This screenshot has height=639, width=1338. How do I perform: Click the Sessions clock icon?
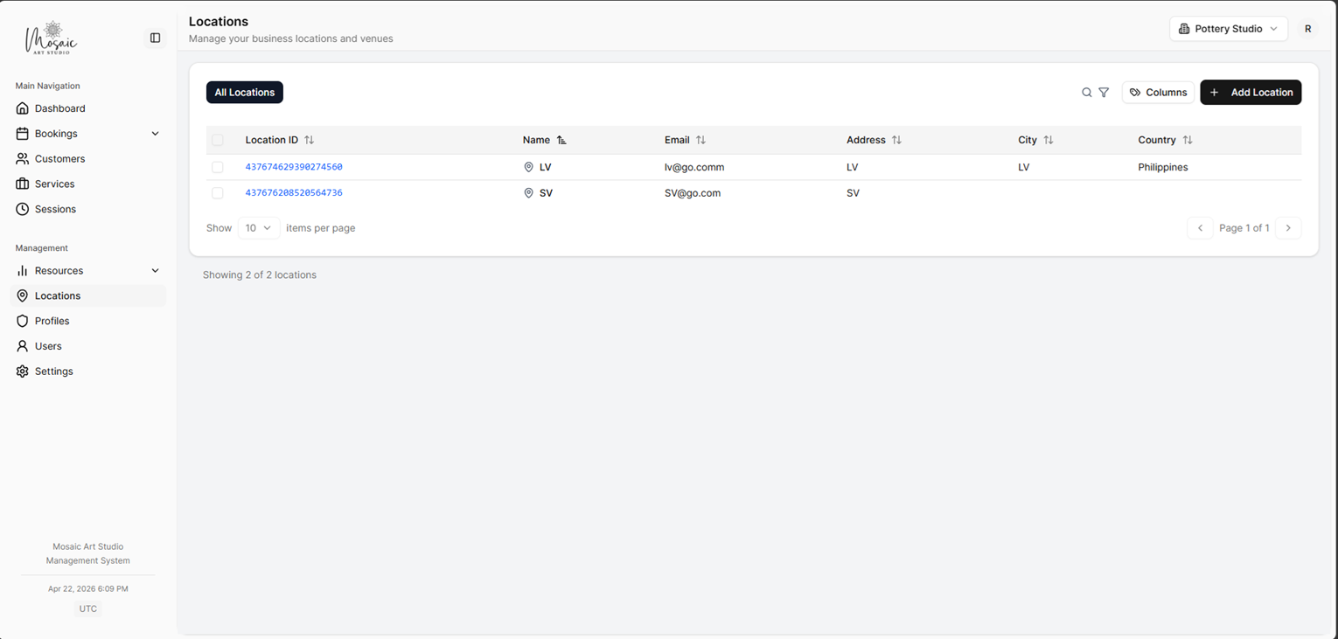pyautogui.click(x=22, y=209)
